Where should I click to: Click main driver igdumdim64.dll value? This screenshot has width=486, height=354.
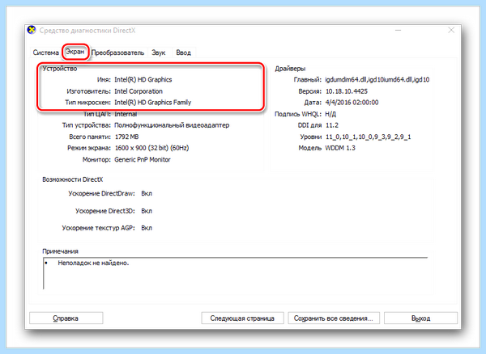click(x=377, y=79)
